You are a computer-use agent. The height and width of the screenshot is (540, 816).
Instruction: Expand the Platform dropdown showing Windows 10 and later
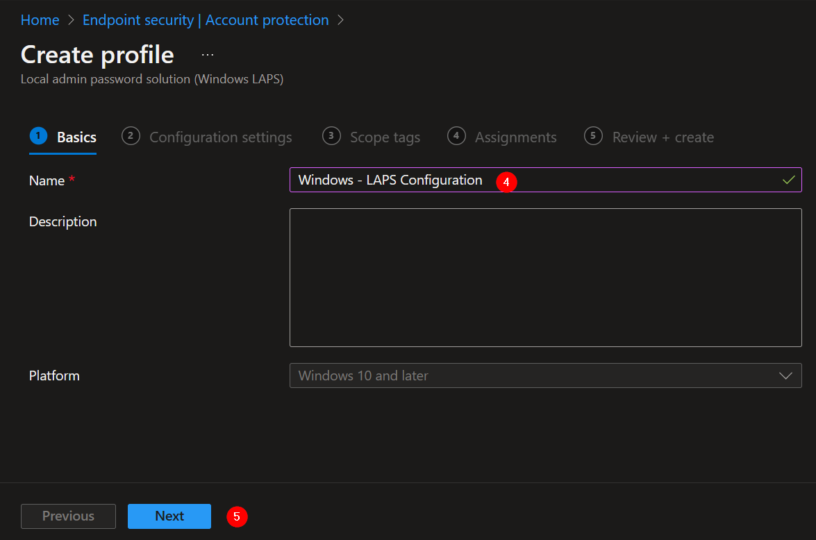click(x=544, y=376)
